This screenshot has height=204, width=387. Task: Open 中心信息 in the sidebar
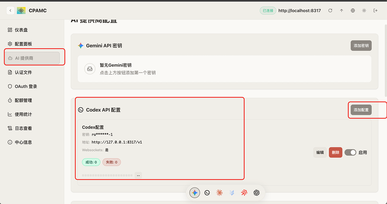[x=32, y=142]
